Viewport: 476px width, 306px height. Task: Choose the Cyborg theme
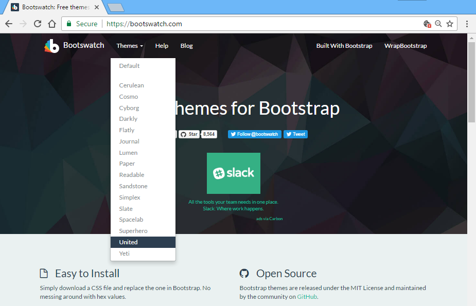pos(143,107)
